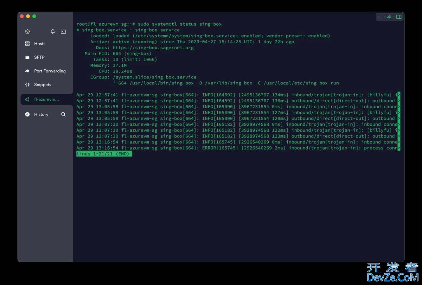422x285 pixels.
Task: Click the share terminal arrow icon
Action: 389,17
